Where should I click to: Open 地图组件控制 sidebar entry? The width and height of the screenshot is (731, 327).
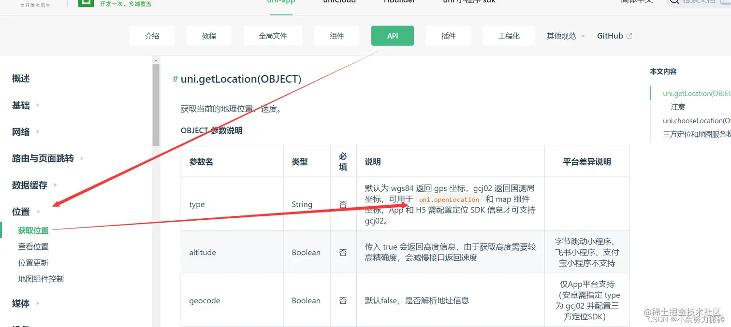[41, 279]
